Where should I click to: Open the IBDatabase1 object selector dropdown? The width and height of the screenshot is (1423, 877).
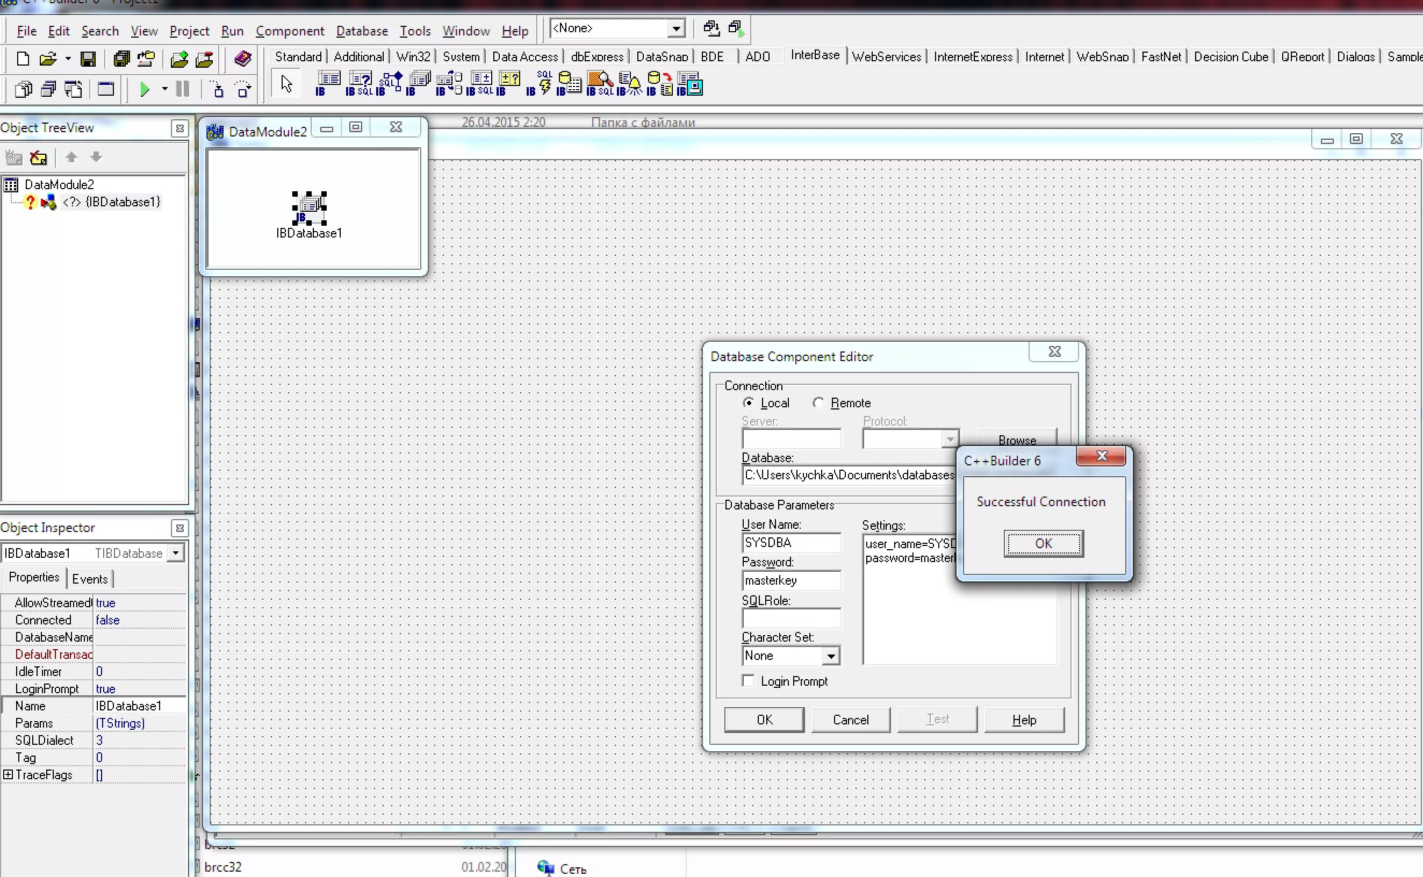[x=175, y=553]
